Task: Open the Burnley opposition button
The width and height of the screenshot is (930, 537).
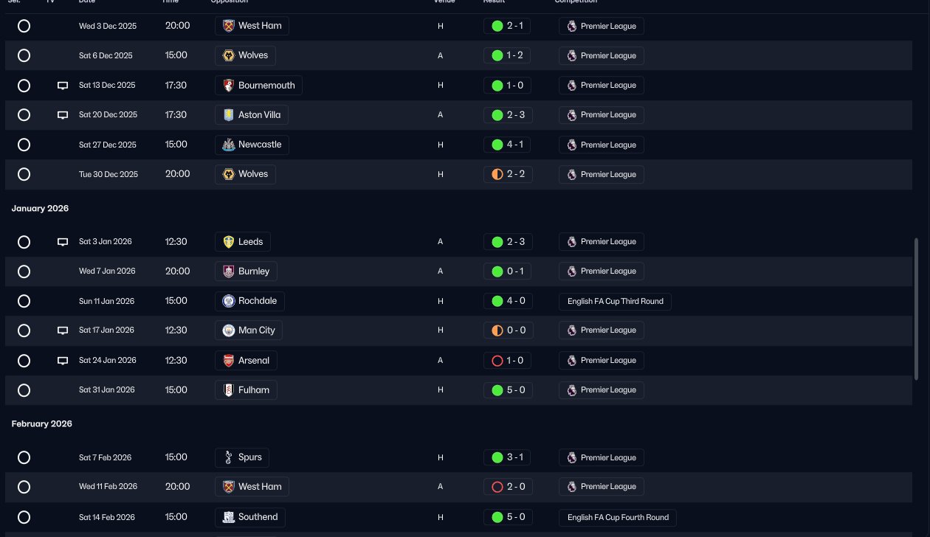Action: (246, 271)
